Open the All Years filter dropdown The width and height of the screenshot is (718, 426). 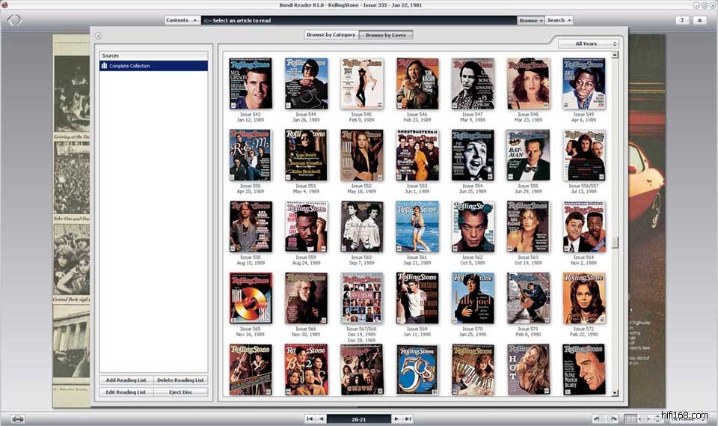click(x=589, y=43)
